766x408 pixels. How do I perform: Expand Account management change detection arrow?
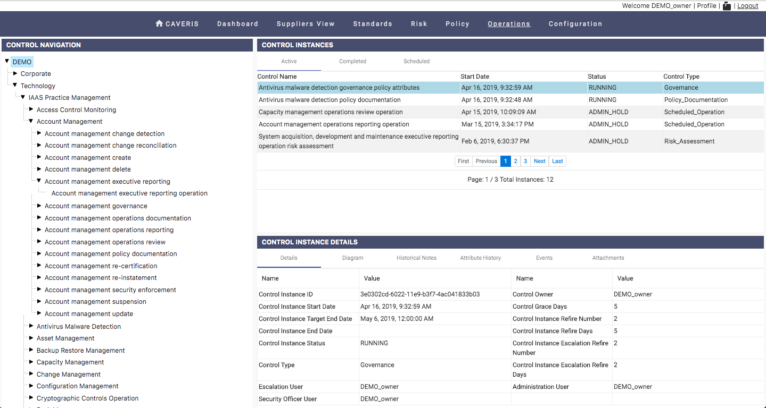pos(39,133)
